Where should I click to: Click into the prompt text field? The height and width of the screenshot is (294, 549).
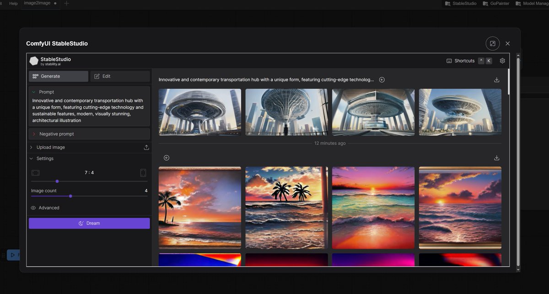coord(89,110)
